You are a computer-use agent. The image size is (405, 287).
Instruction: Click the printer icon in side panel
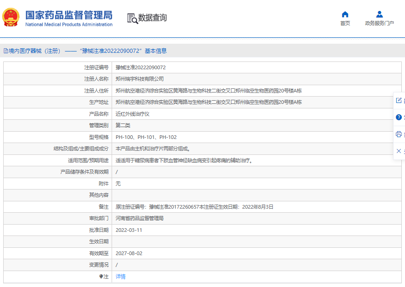(x=399, y=134)
